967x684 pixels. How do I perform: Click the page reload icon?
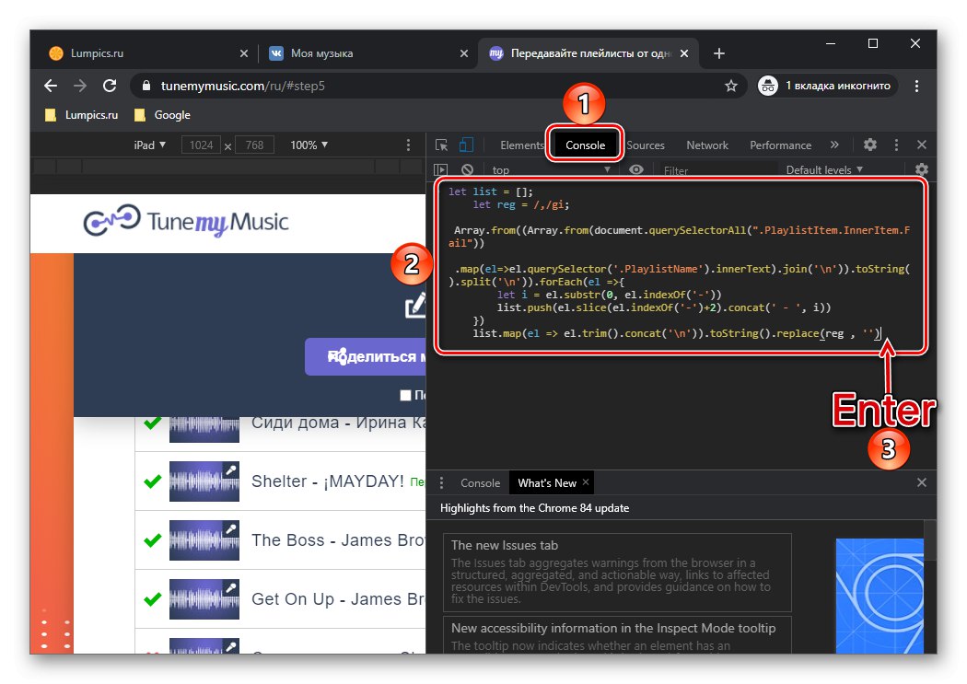point(110,86)
